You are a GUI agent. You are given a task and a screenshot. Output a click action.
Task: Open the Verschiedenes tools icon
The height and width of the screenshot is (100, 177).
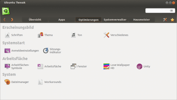tap(107, 35)
